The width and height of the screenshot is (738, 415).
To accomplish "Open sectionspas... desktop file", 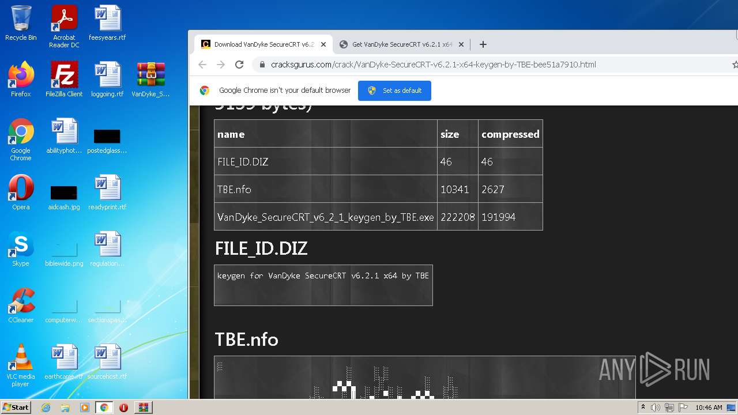I will [x=107, y=310].
